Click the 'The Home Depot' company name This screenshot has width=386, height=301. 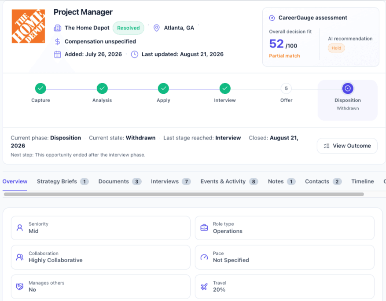pos(87,28)
